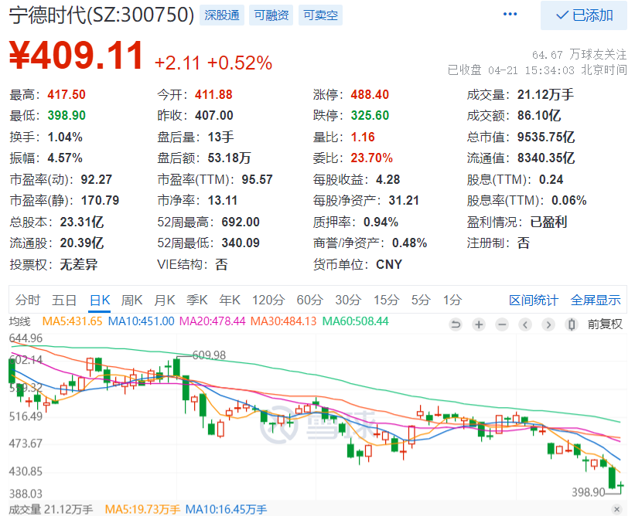This screenshot has height=516, width=635.
Task: Click the 可卖空 tag
Action: [x=320, y=15]
